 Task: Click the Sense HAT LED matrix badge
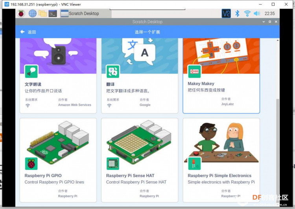pyautogui.click(x=113, y=163)
